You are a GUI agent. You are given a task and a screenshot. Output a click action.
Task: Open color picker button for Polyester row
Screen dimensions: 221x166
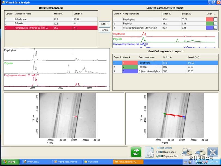215,24
